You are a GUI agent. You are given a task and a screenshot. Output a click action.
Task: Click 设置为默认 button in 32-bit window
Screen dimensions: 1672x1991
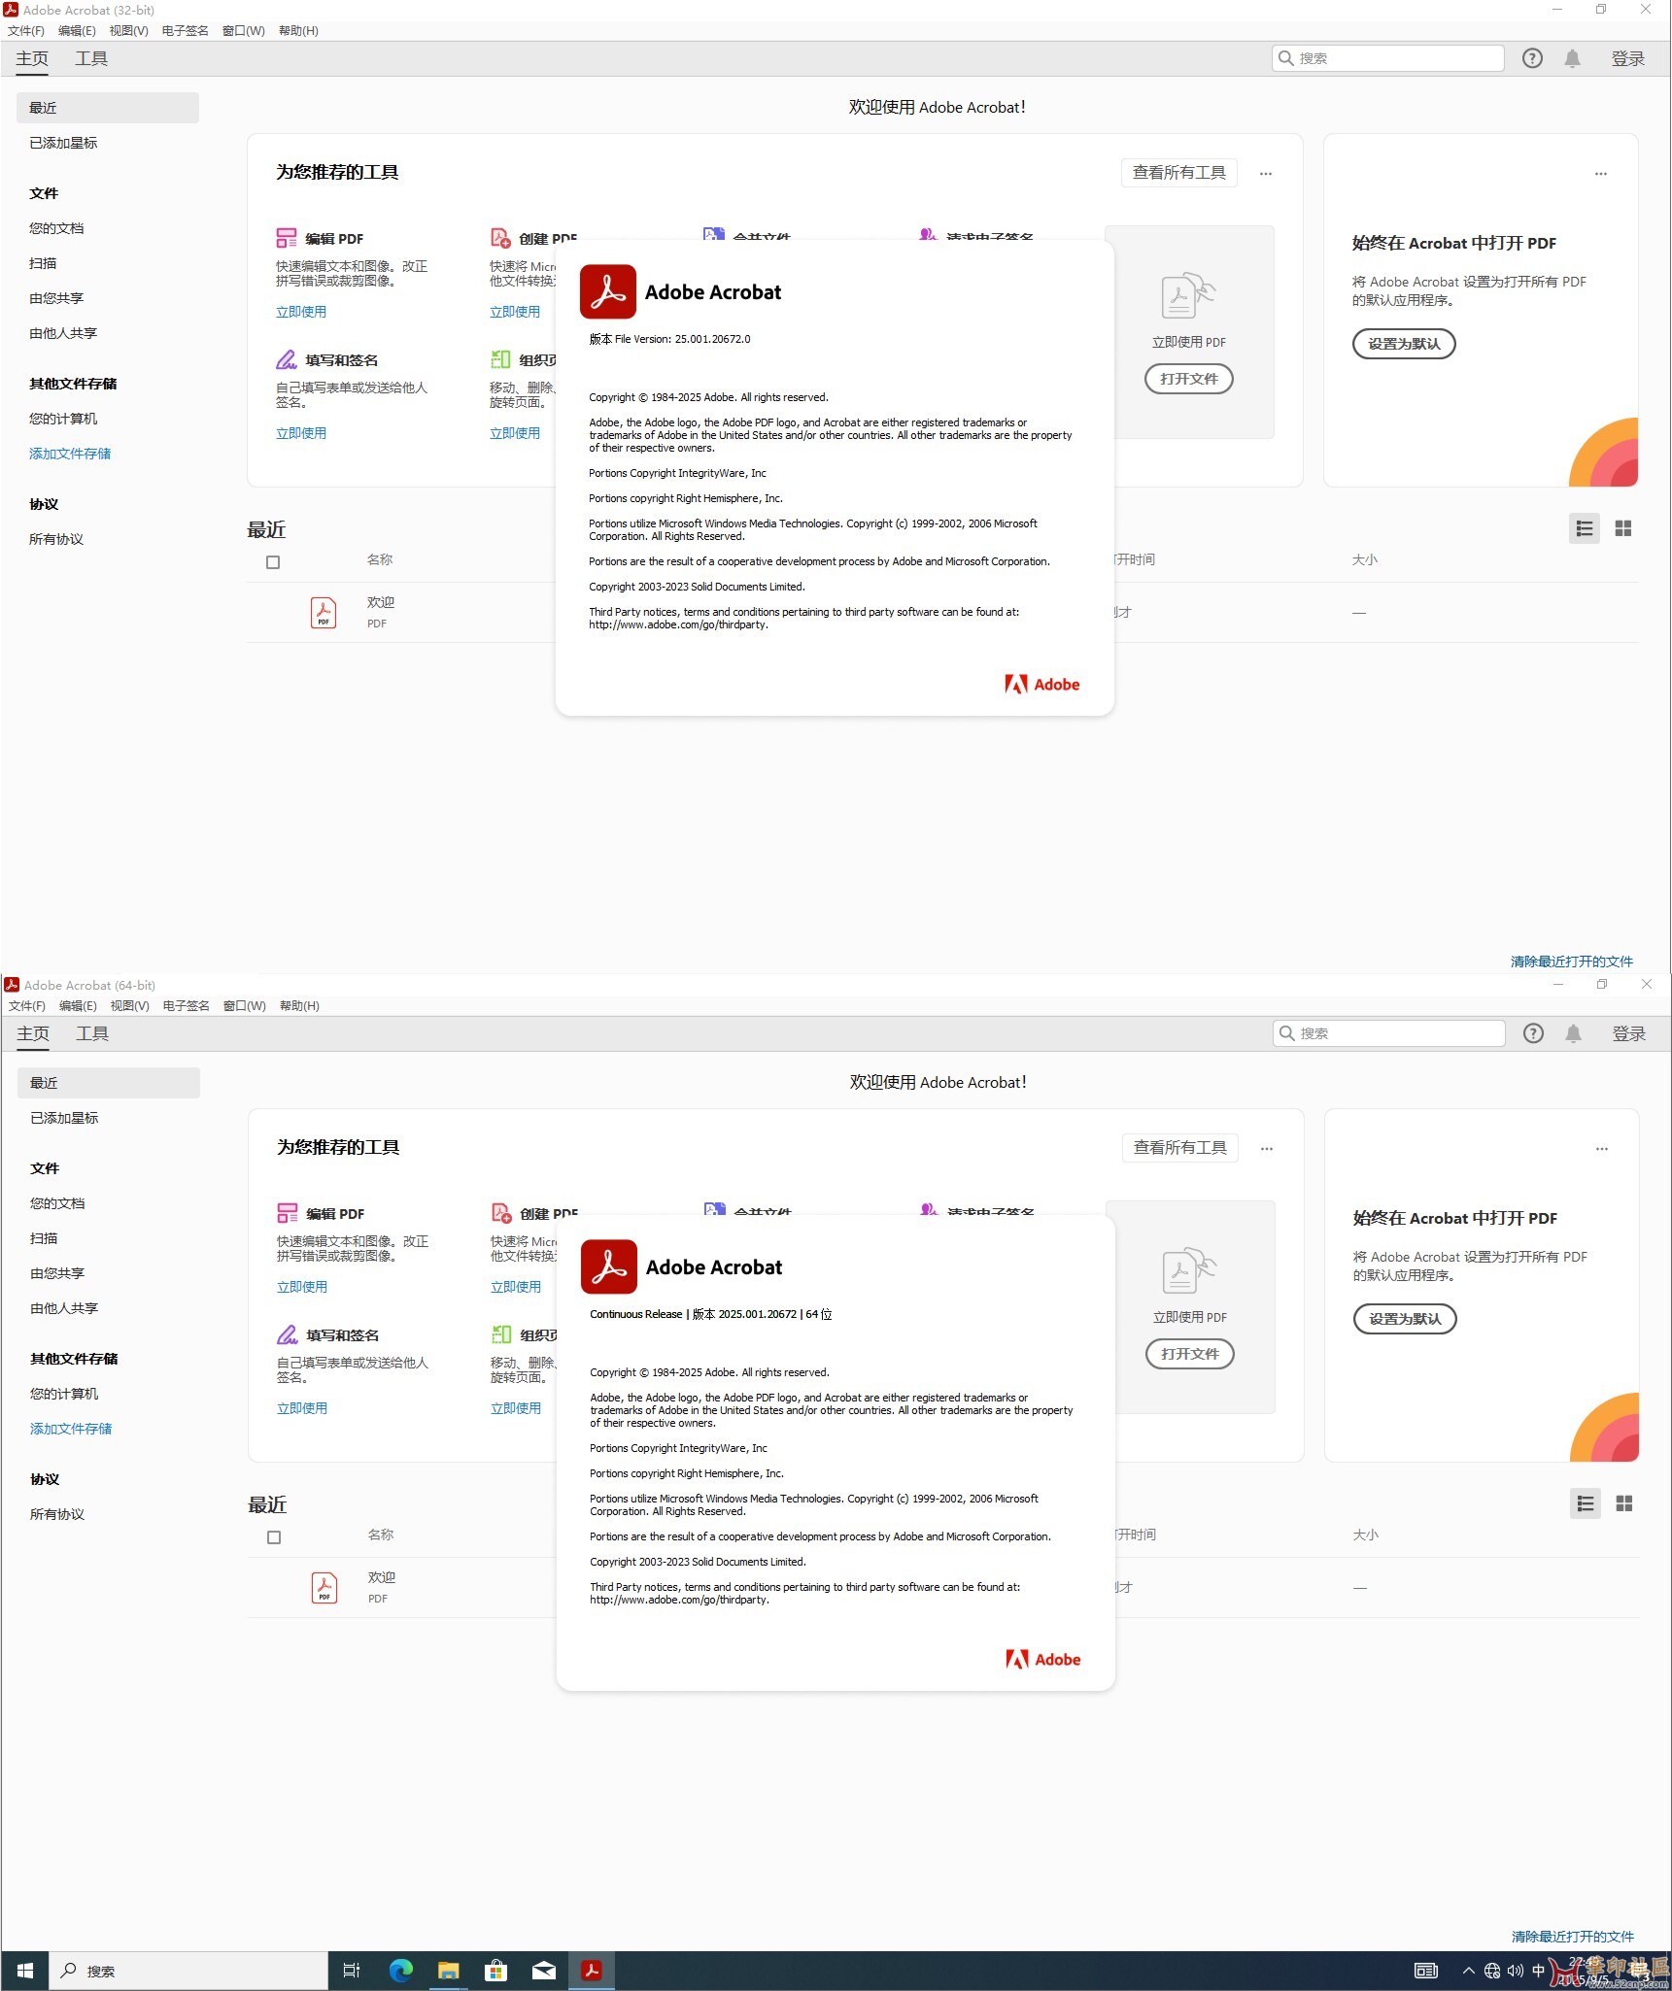(1404, 344)
